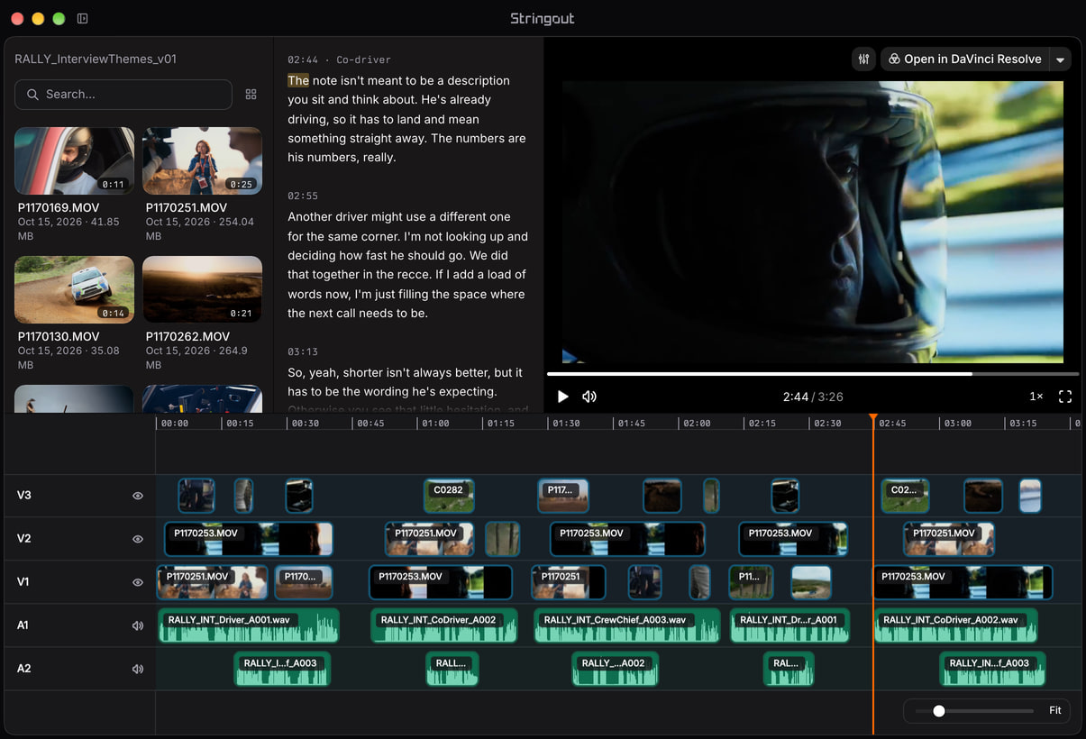Image resolution: width=1086 pixels, height=739 pixels.
Task: Click the orange playhead marker on ruler
Action: click(872, 418)
